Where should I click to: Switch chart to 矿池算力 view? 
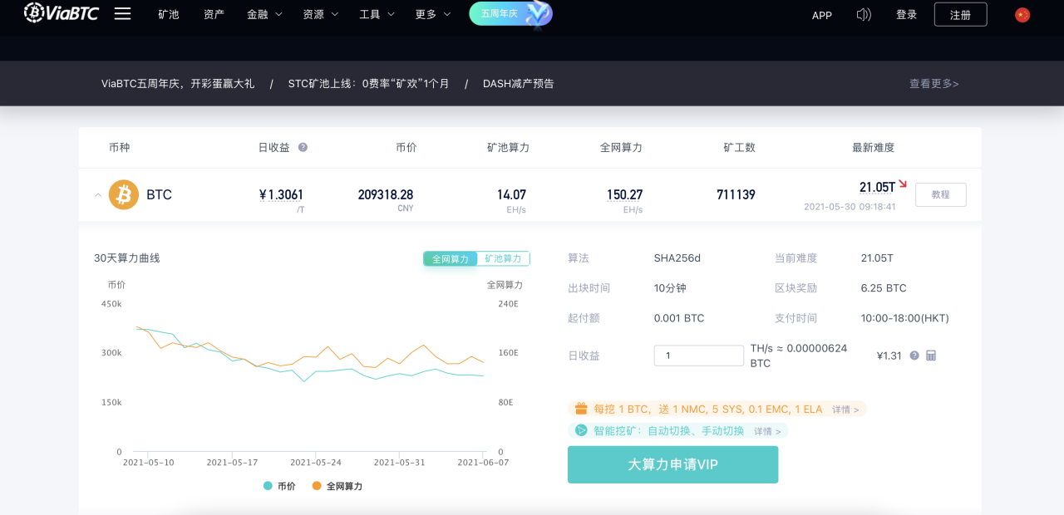coord(504,258)
